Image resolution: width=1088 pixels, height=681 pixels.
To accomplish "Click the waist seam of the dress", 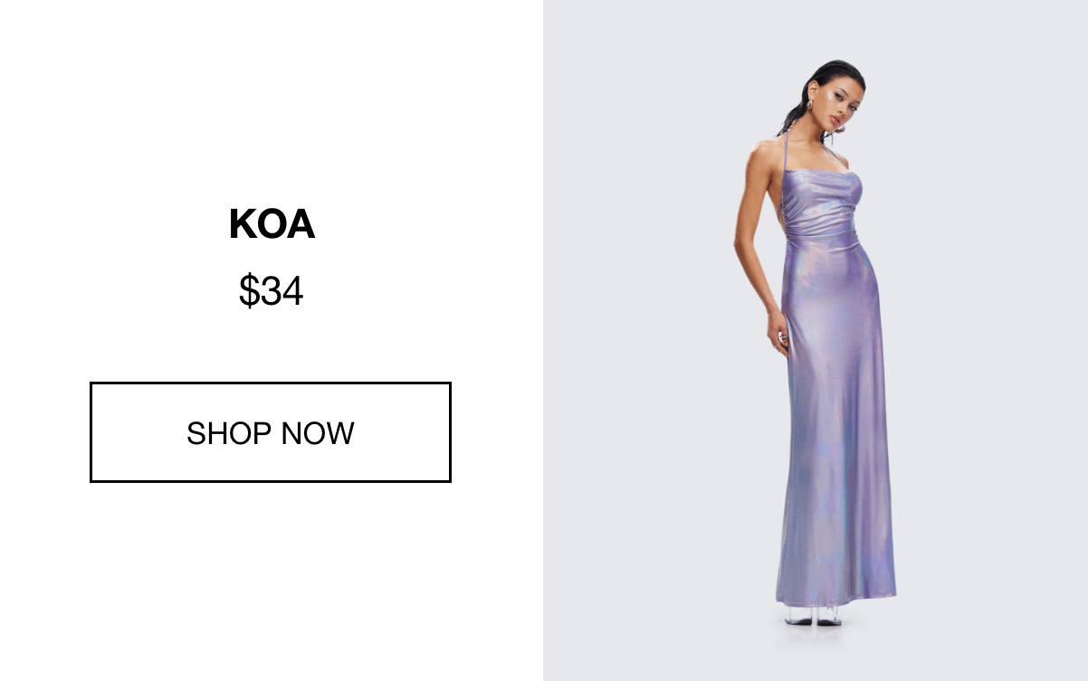I will [x=820, y=235].
